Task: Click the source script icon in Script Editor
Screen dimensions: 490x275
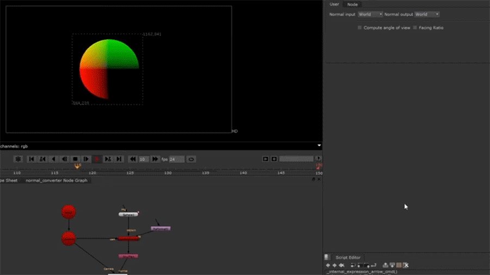Action: point(353,265)
